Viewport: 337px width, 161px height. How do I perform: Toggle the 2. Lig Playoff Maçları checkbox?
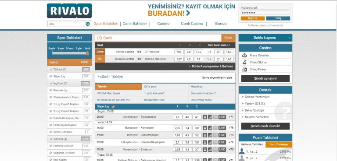click(x=51, y=111)
